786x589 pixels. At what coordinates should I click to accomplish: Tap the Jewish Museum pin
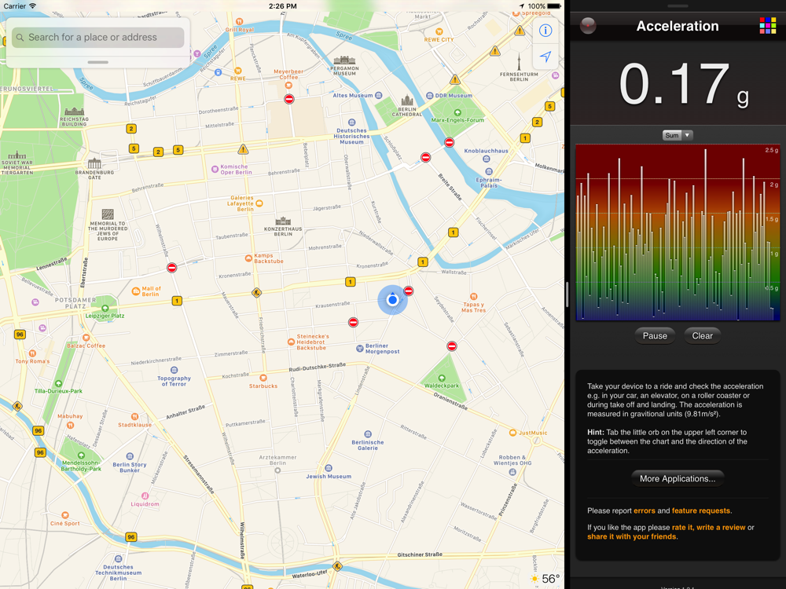329,468
